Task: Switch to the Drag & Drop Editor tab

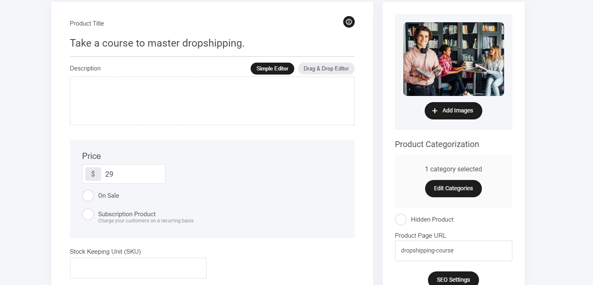Action: coord(326,69)
